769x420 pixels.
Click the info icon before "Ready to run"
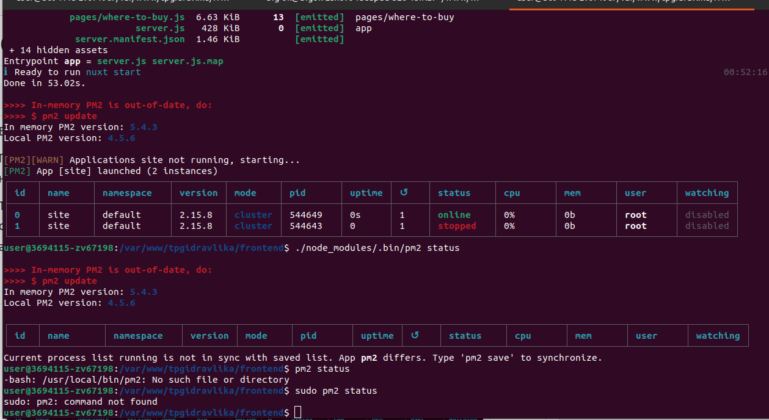coord(6,72)
